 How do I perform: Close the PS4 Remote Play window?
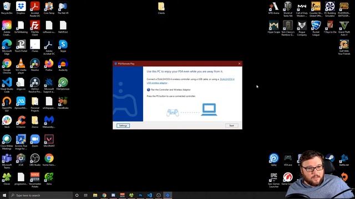pos(239,64)
